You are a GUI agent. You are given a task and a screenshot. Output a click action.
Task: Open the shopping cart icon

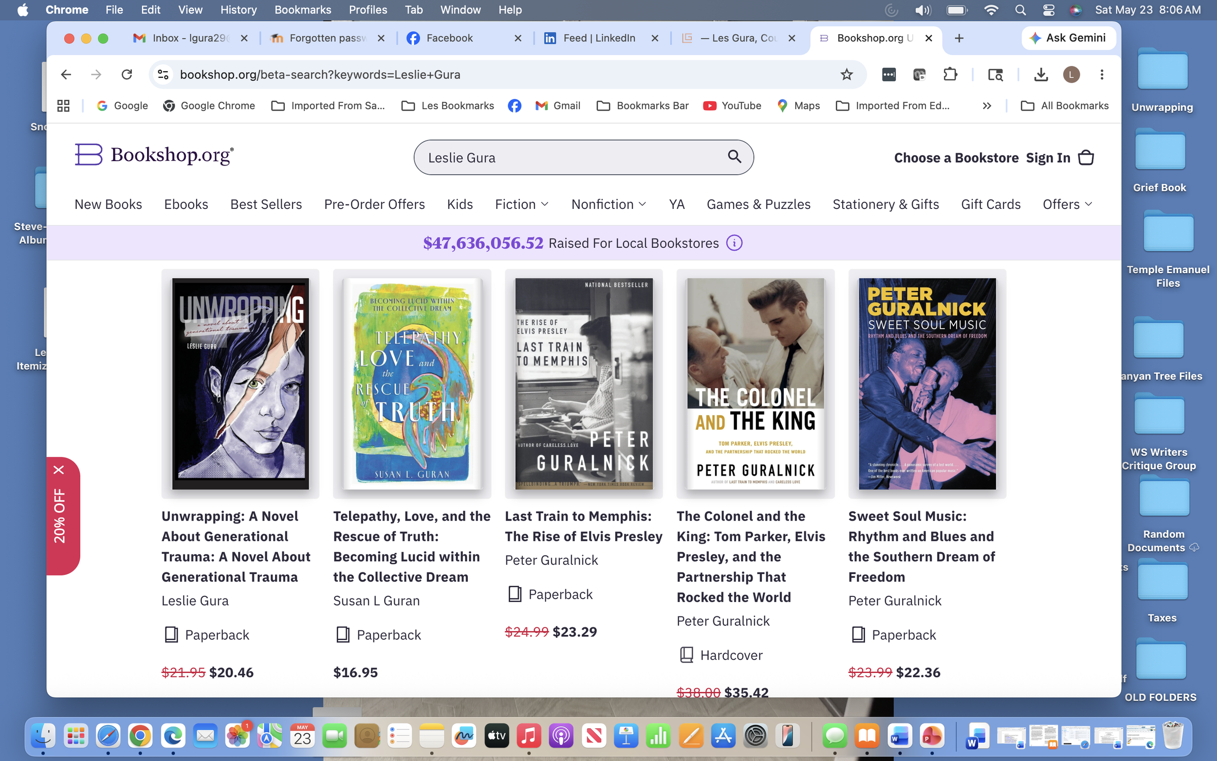click(x=1086, y=158)
